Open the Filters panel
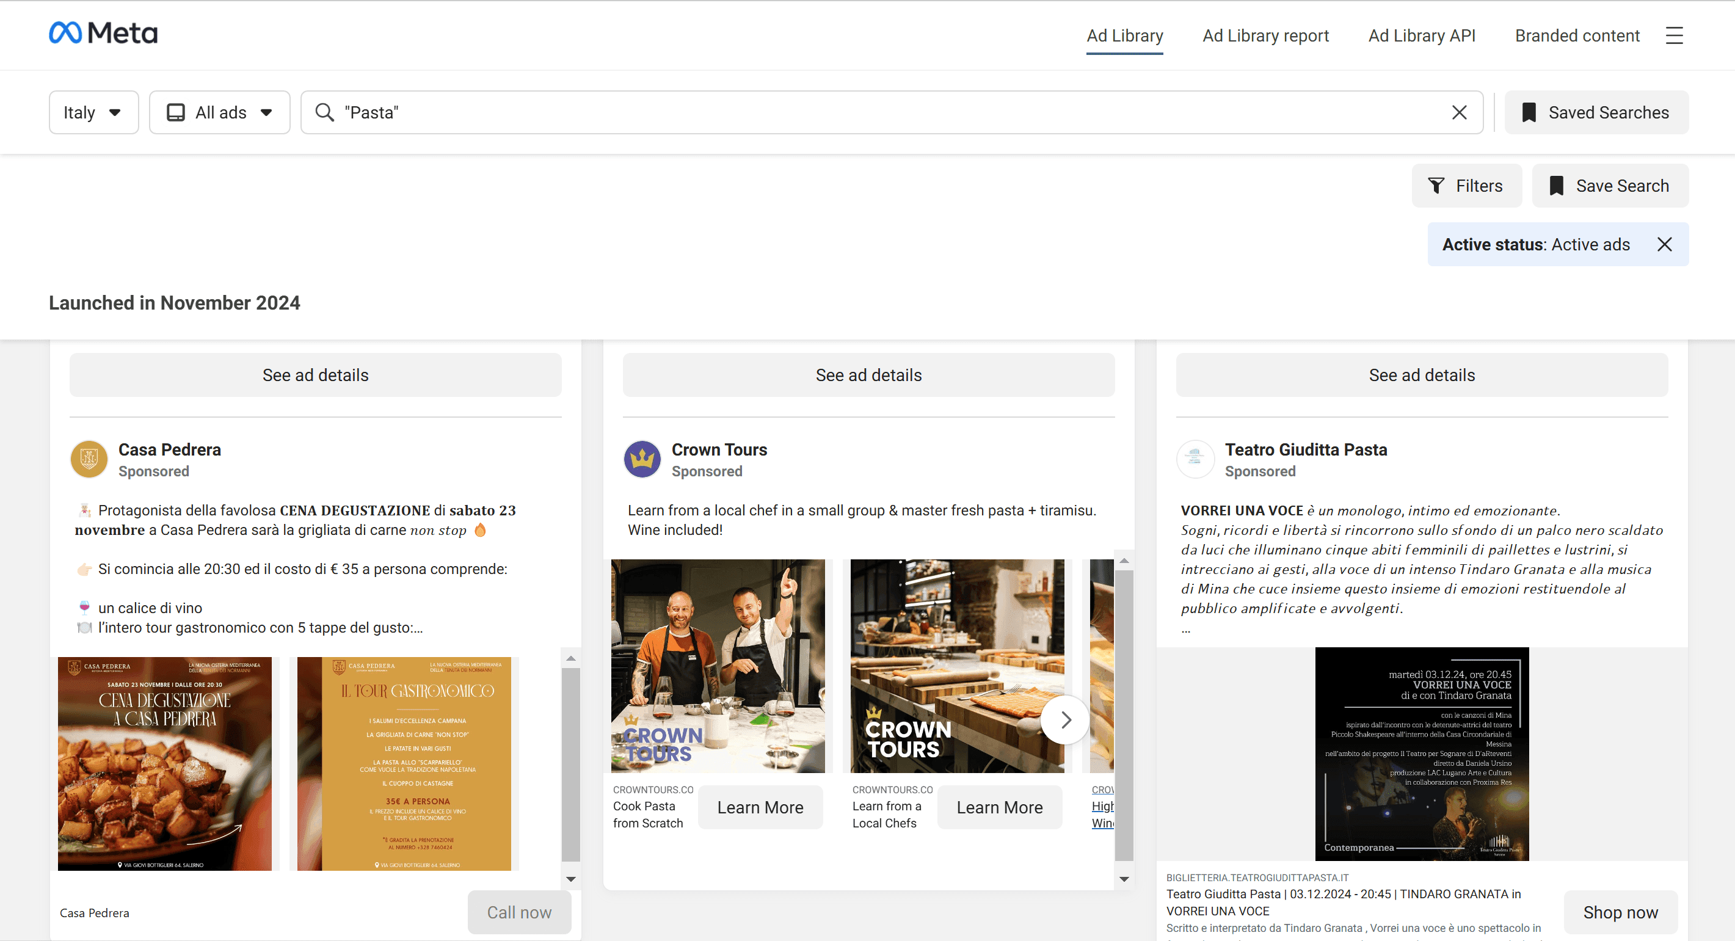The image size is (1735, 941). click(1466, 186)
